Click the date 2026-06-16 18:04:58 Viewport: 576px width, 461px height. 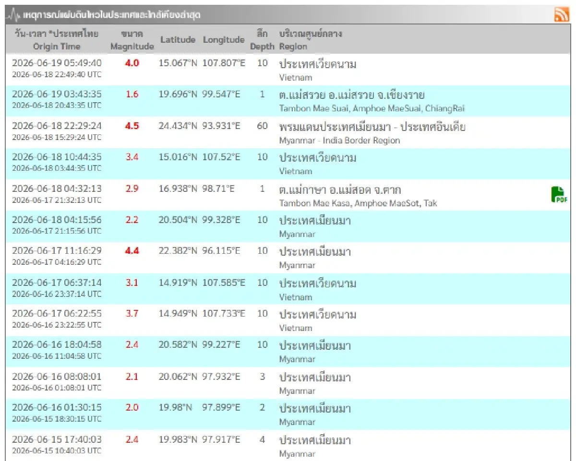[x=57, y=345]
